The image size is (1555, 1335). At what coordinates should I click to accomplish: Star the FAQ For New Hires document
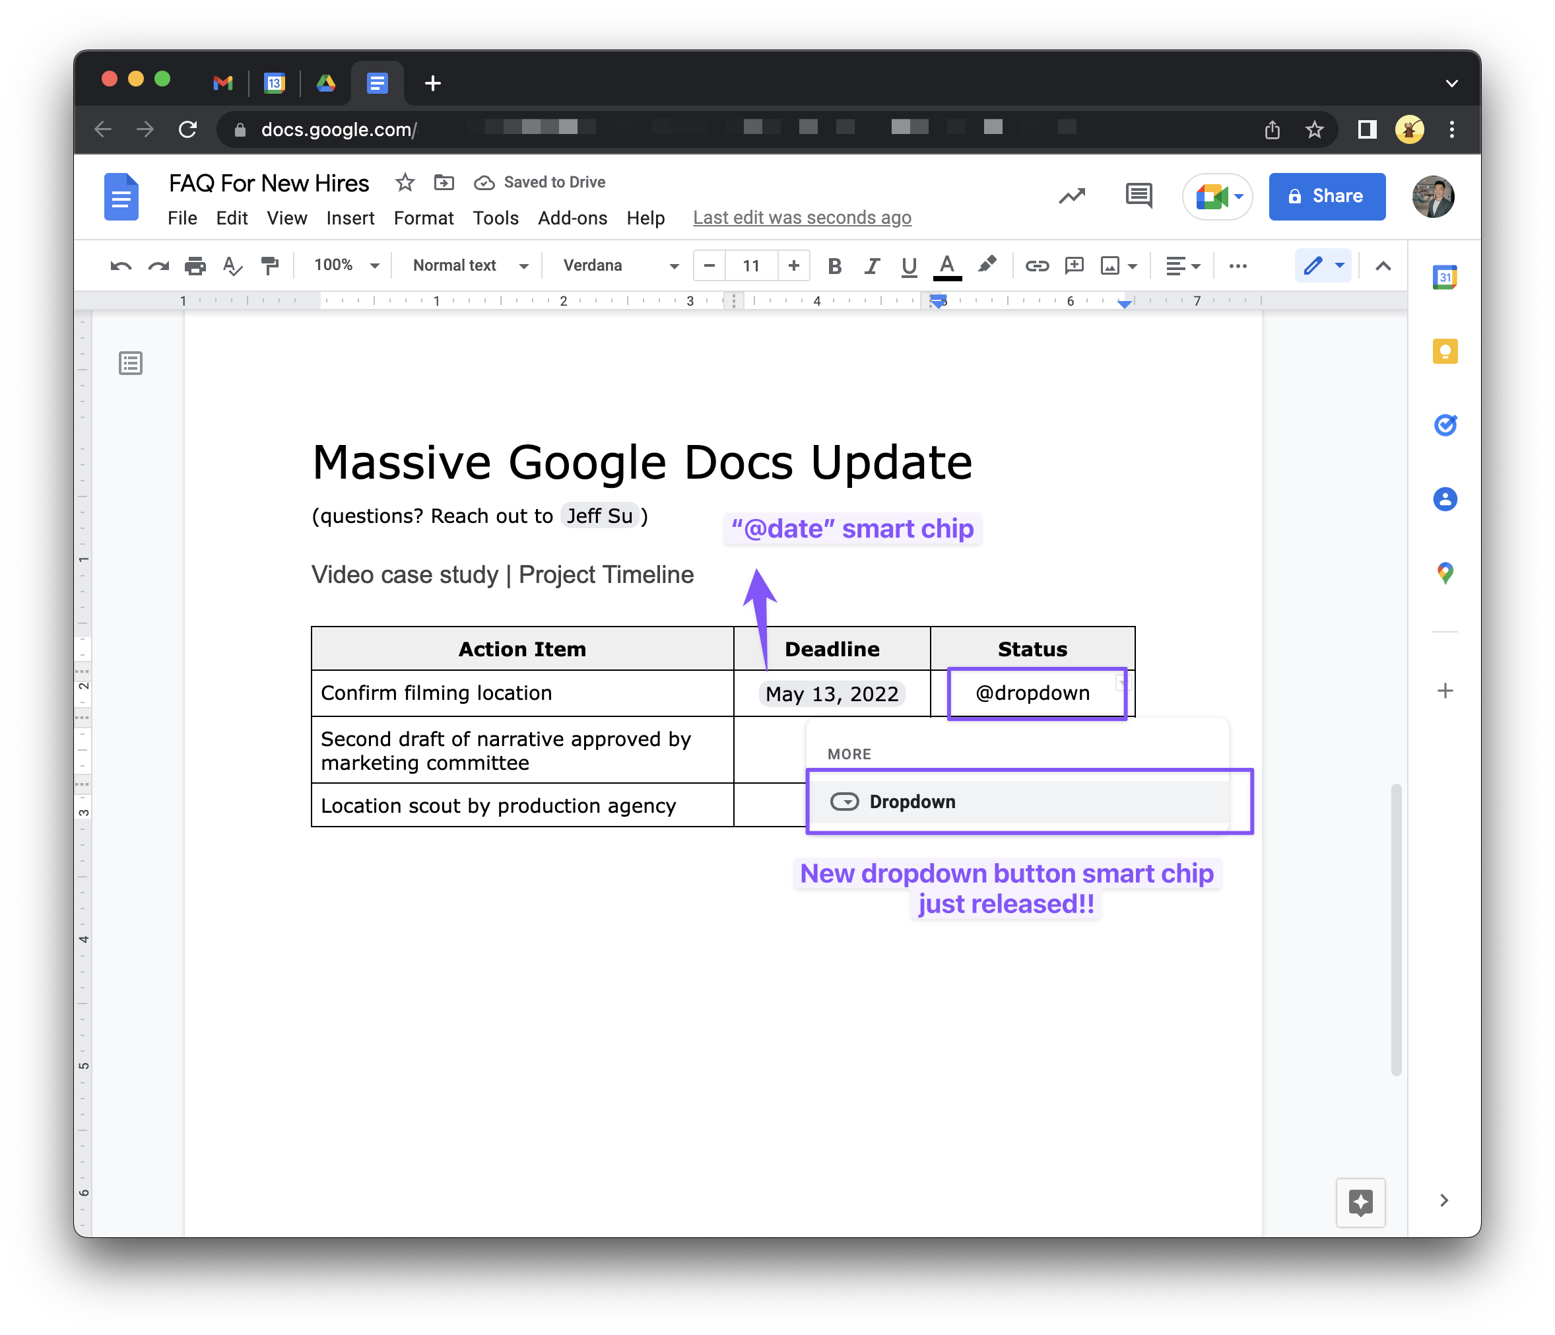pyautogui.click(x=405, y=182)
